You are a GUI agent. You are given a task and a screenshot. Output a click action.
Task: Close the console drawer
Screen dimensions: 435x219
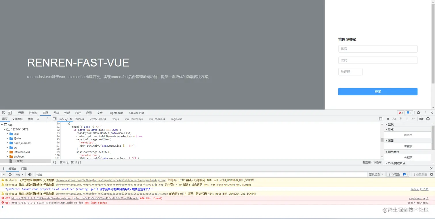click(x=431, y=168)
